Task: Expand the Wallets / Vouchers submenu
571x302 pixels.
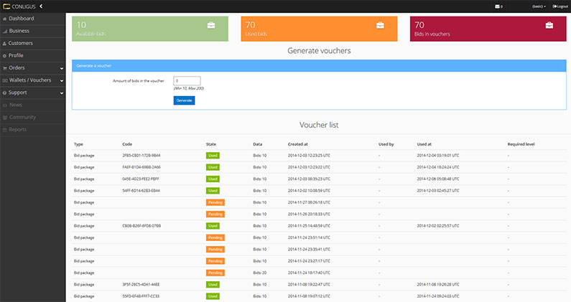Action: click(62, 80)
